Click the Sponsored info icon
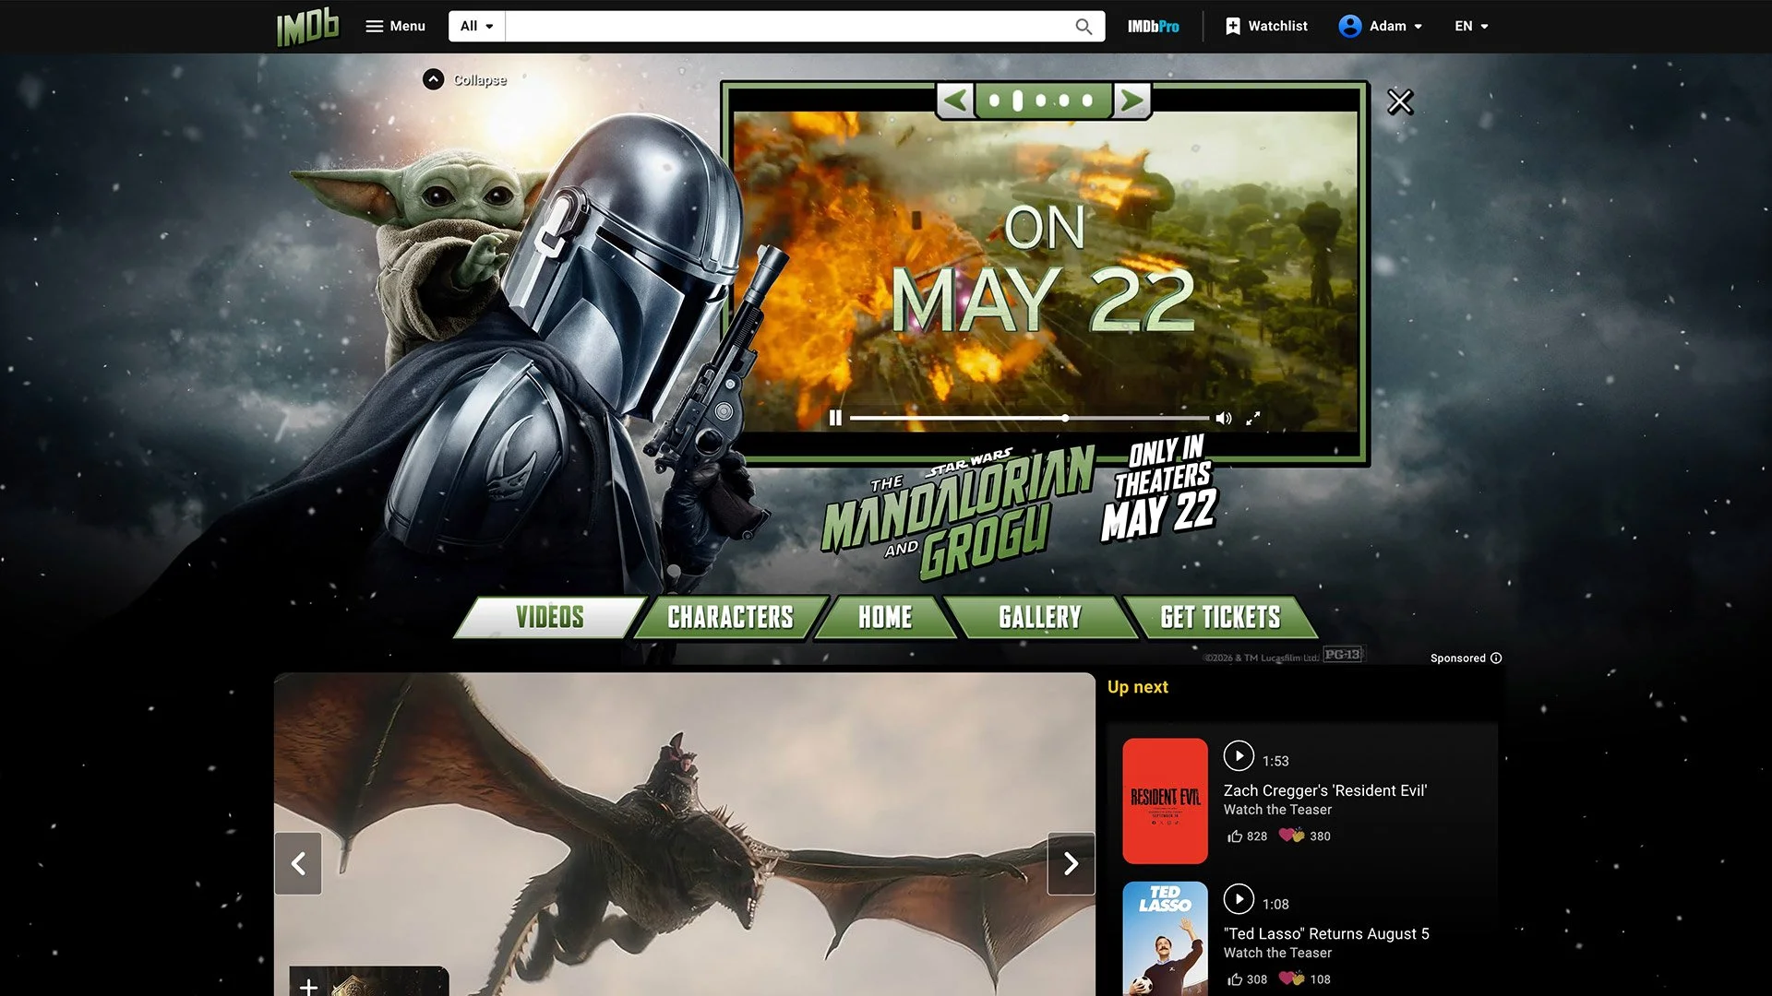 [1496, 658]
